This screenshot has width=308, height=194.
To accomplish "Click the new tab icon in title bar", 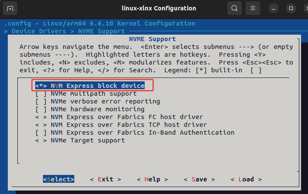I will [x=10, y=8].
